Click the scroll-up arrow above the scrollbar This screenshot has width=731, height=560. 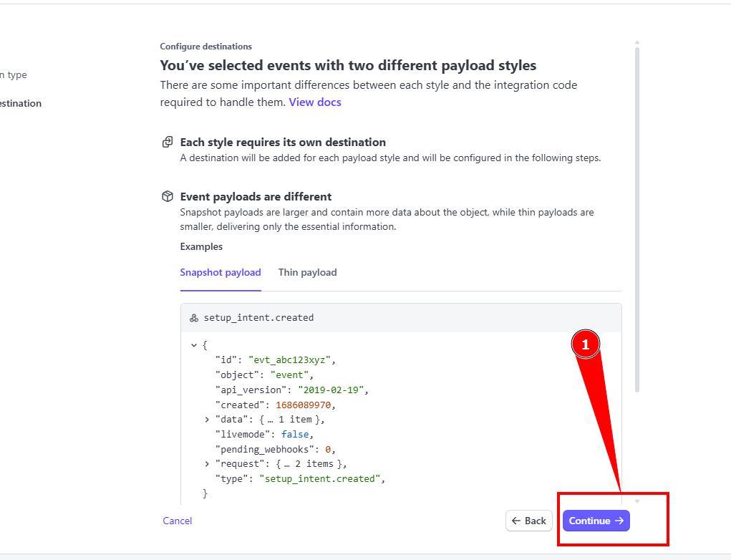click(x=636, y=43)
